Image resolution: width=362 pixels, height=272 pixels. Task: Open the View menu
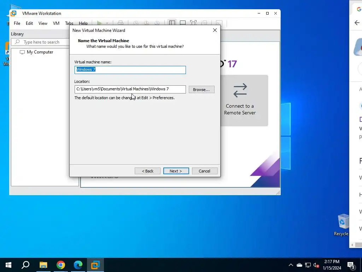tap(43, 23)
